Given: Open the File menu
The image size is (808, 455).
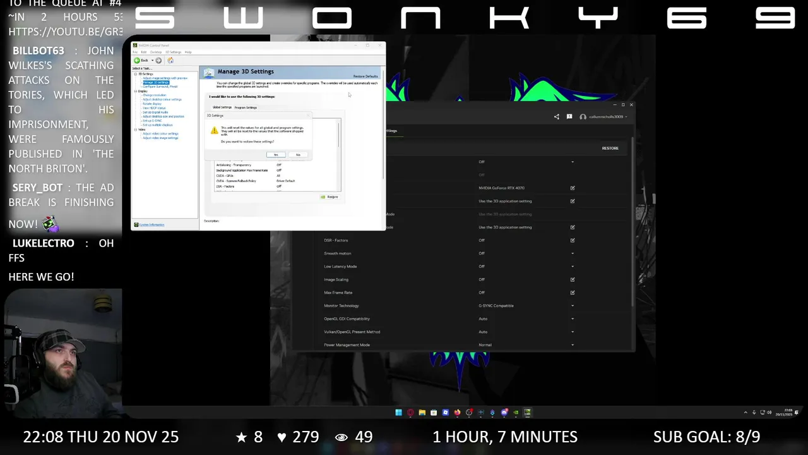Looking at the screenshot, I should (135, 52).
